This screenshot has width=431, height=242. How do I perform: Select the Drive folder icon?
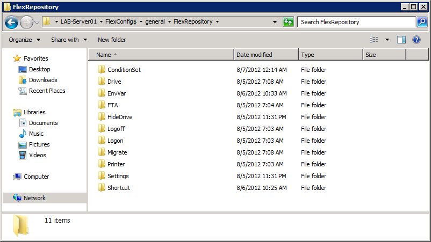pos(102,81)
